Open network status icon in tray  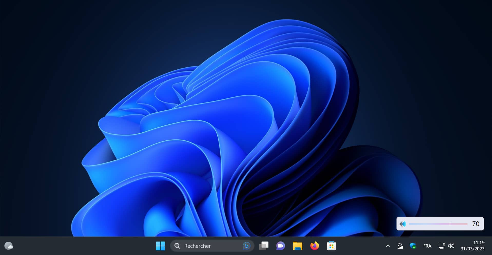(442, 246)
